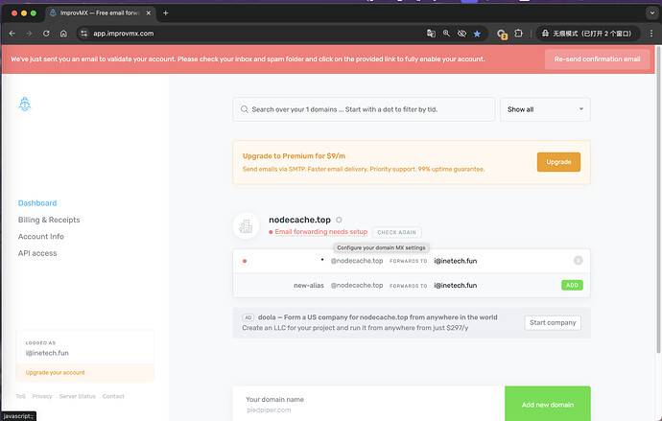Go to browser home page icon
The image size is (662, 421).
63,34
